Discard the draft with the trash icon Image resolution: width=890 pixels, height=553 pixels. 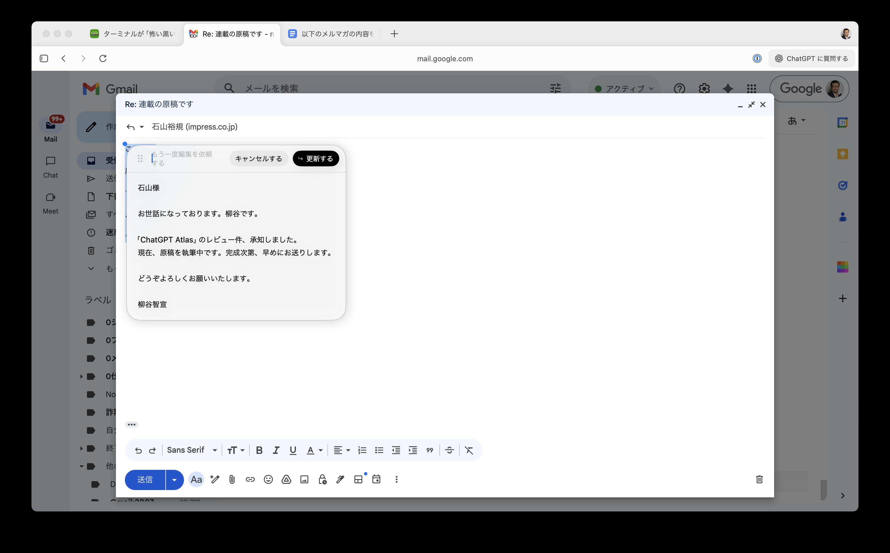tap(759, 479)
